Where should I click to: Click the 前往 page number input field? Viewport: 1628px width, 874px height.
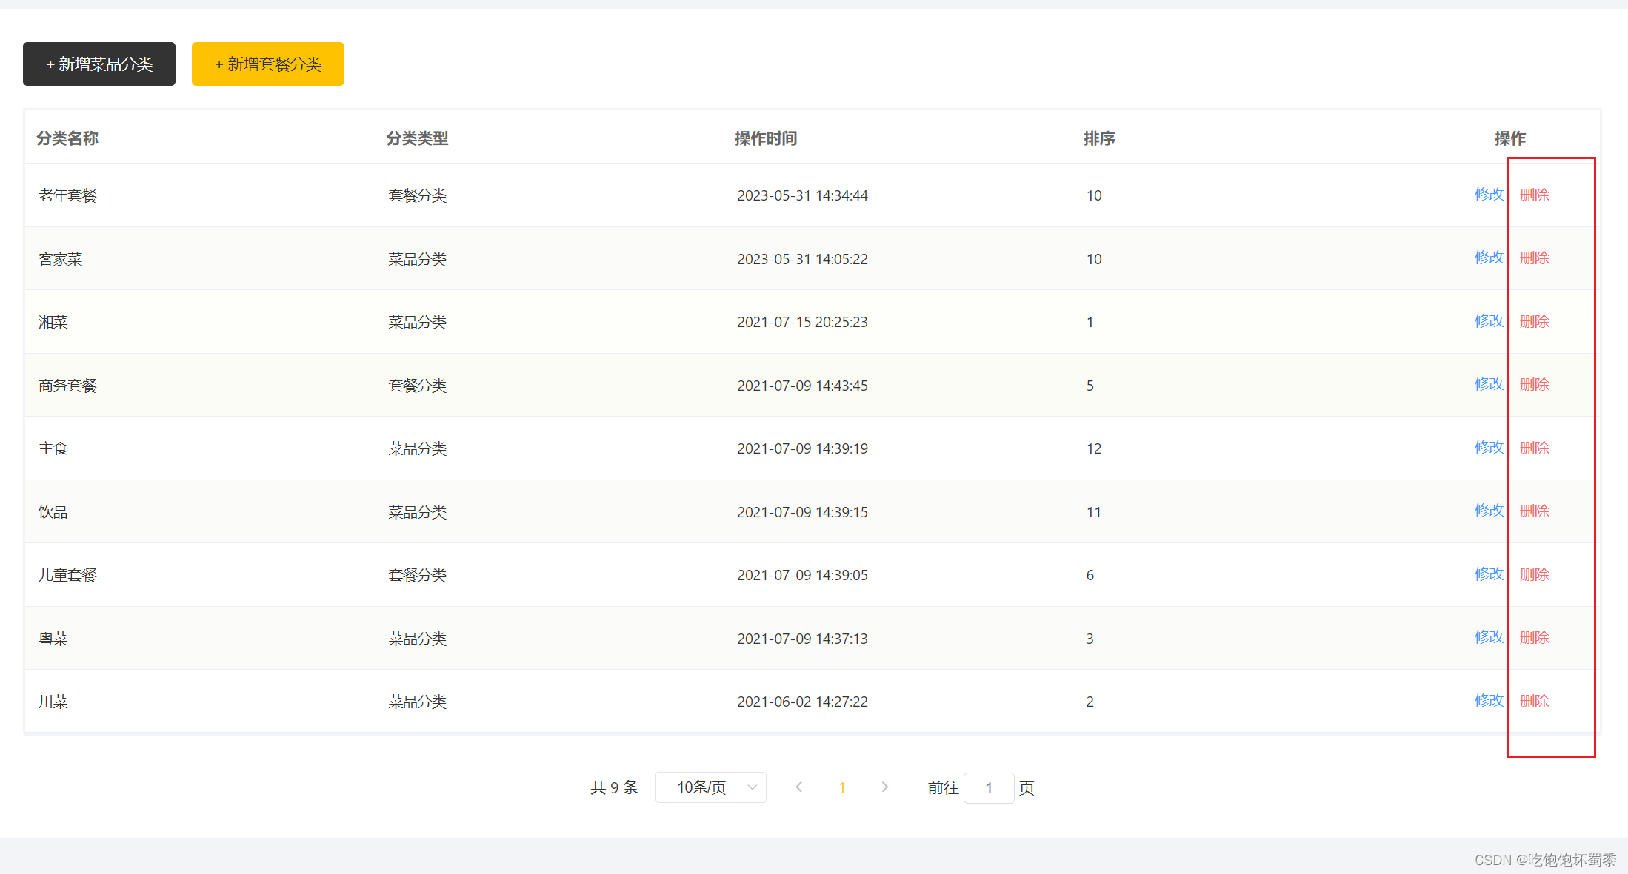[989, 787]
